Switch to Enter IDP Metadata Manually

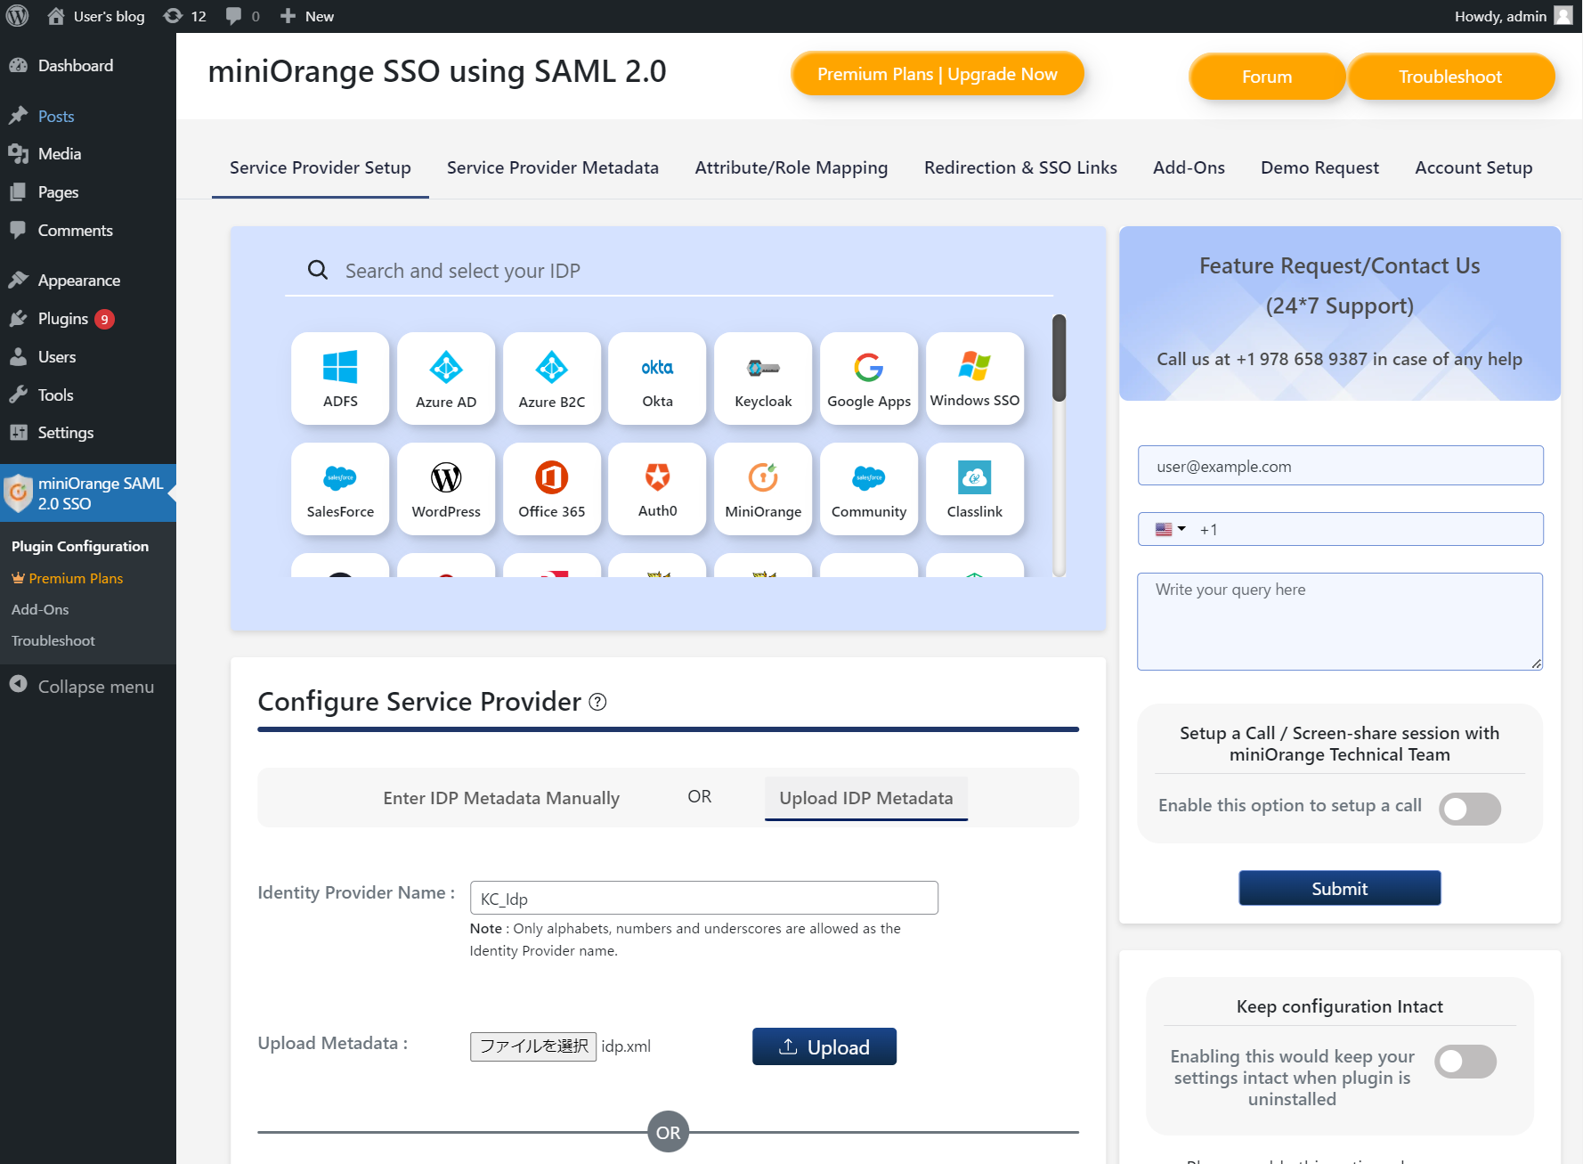[x=501, y=798]
